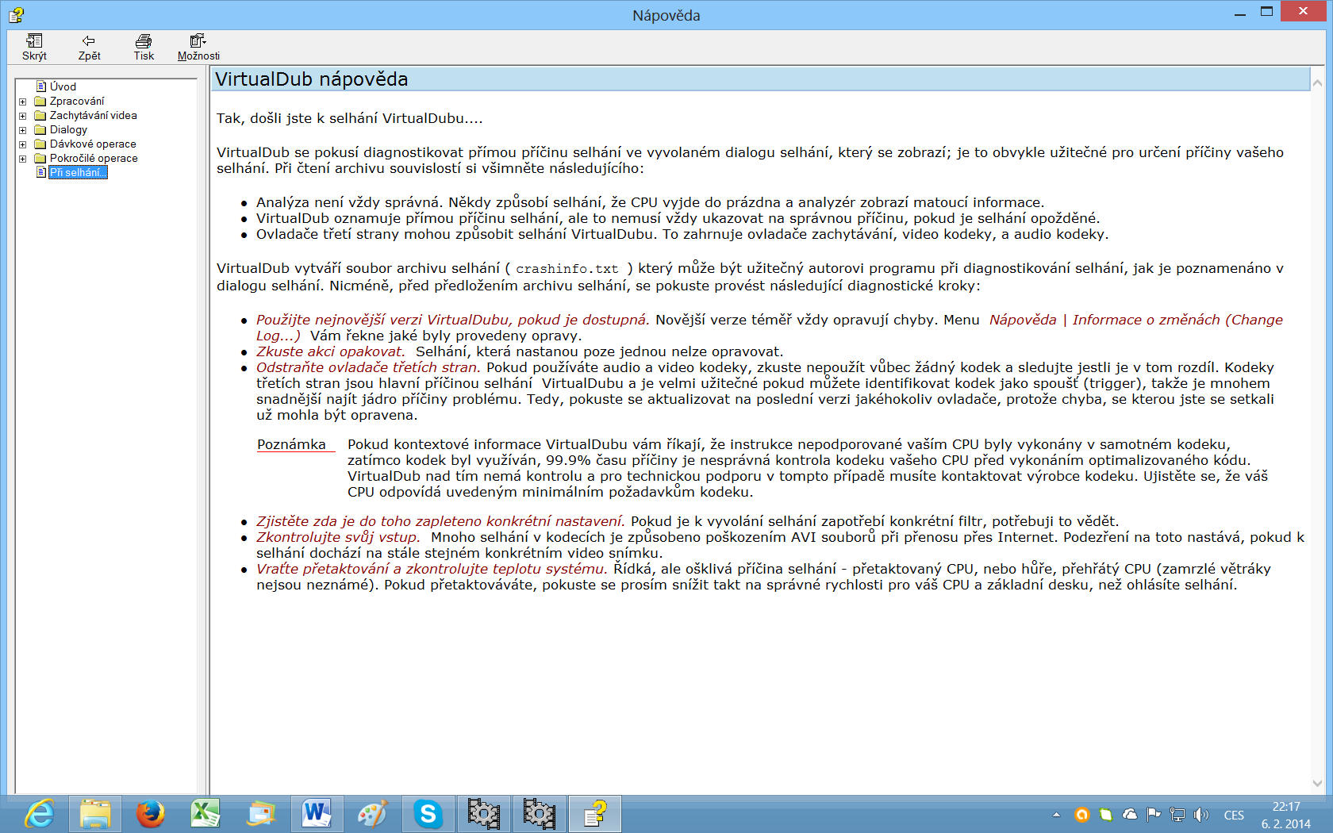Select the Při selhání topic

click(x=76, y=172)
